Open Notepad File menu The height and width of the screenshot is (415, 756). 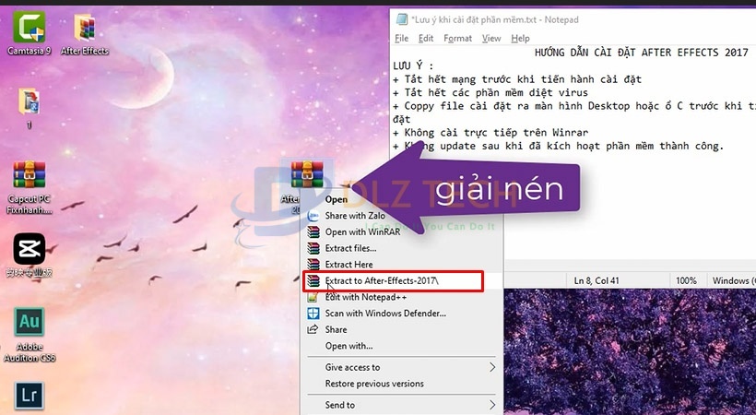tap(401, 38)
